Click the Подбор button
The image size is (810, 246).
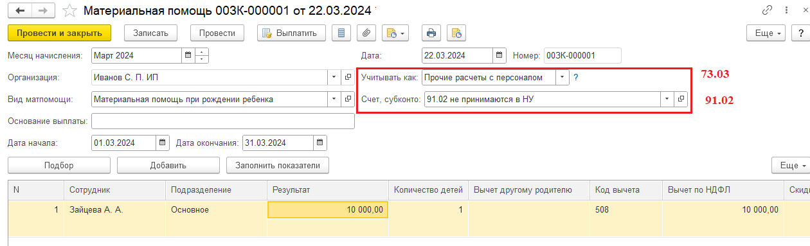[59, 165]
